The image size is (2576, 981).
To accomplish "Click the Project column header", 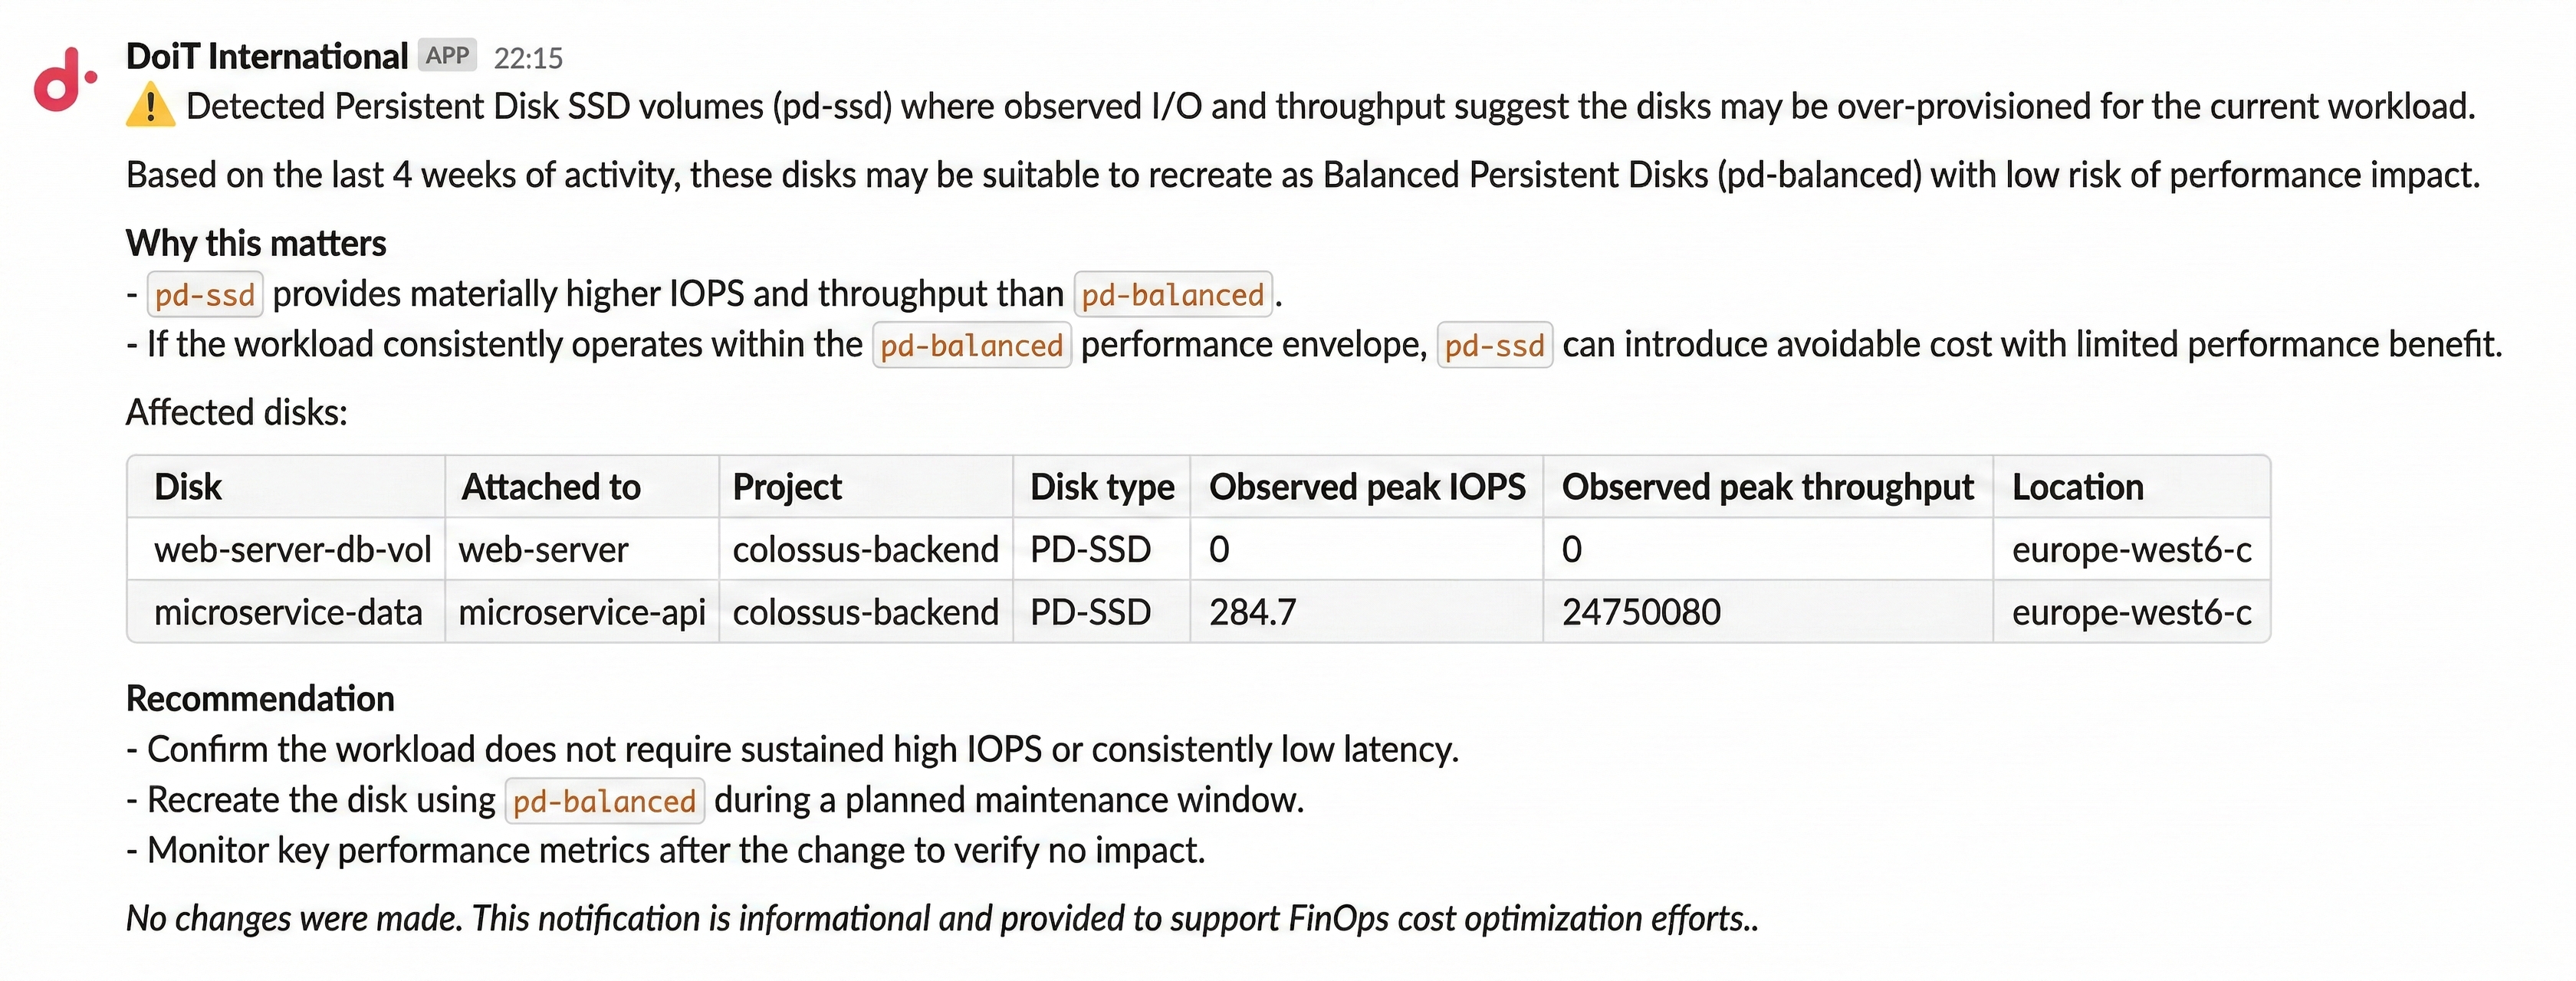I will point(787,487).
